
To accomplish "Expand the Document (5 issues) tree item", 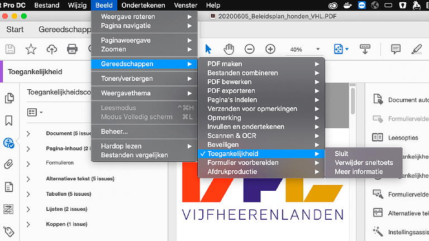I will 28,134.
